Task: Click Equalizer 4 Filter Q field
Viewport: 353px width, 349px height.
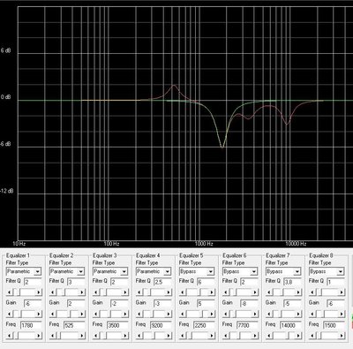Action: [x=162, y=282]
